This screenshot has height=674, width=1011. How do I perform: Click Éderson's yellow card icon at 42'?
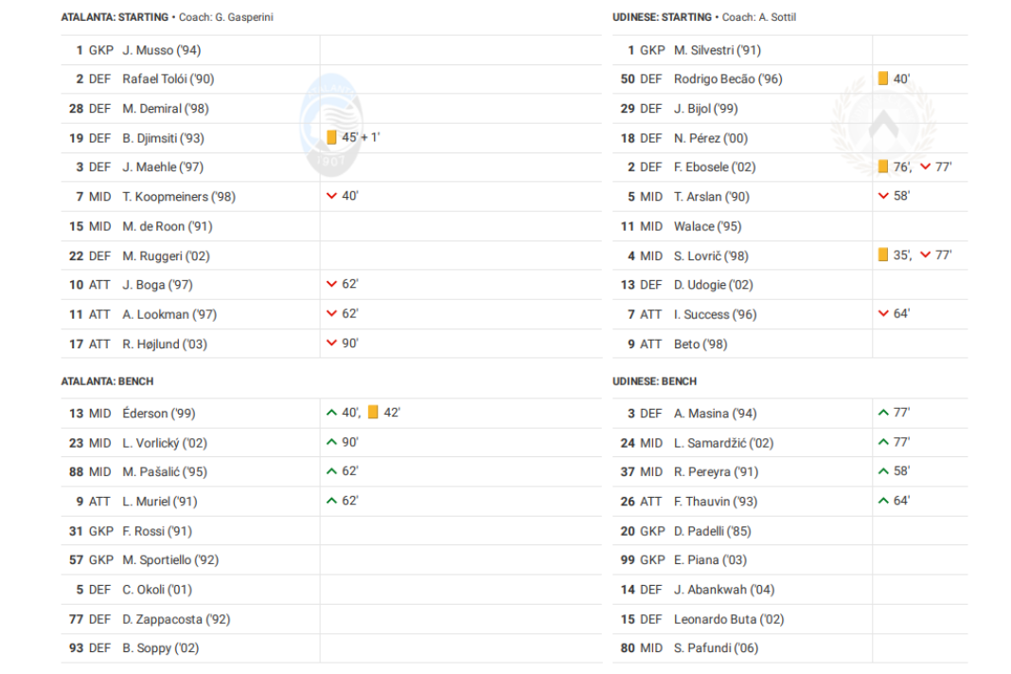pos(373,412)
